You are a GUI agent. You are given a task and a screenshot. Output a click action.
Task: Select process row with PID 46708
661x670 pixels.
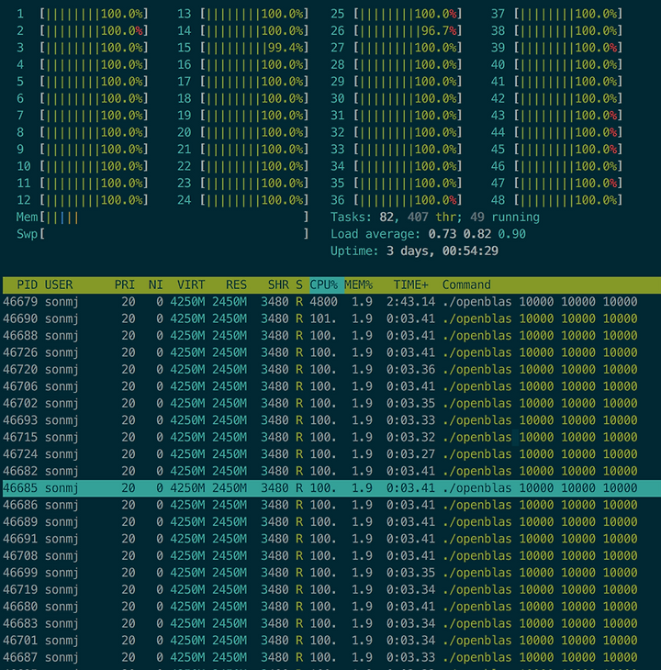pyautogui.click(x=330, y=555)
